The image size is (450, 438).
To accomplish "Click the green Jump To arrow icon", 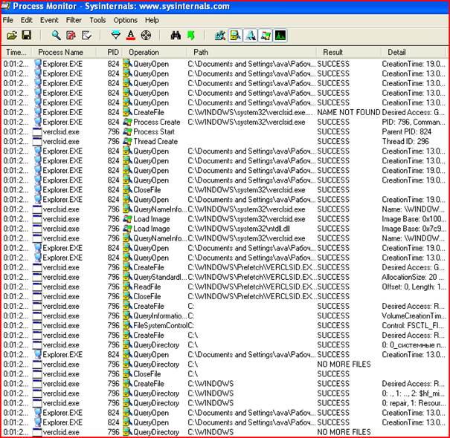I will pyautogui.click(x=191, y=36).
